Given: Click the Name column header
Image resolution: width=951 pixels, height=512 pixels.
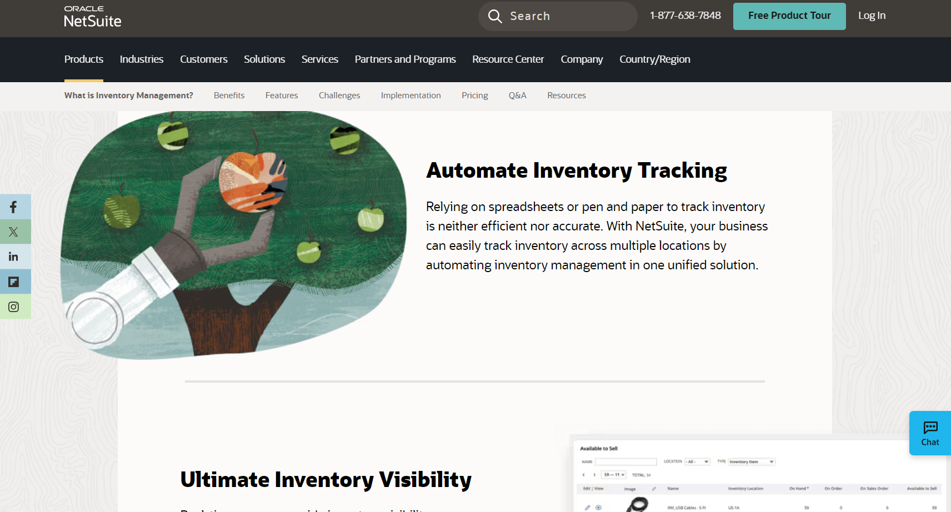Looking at the screenshot, I should [673, 489].
